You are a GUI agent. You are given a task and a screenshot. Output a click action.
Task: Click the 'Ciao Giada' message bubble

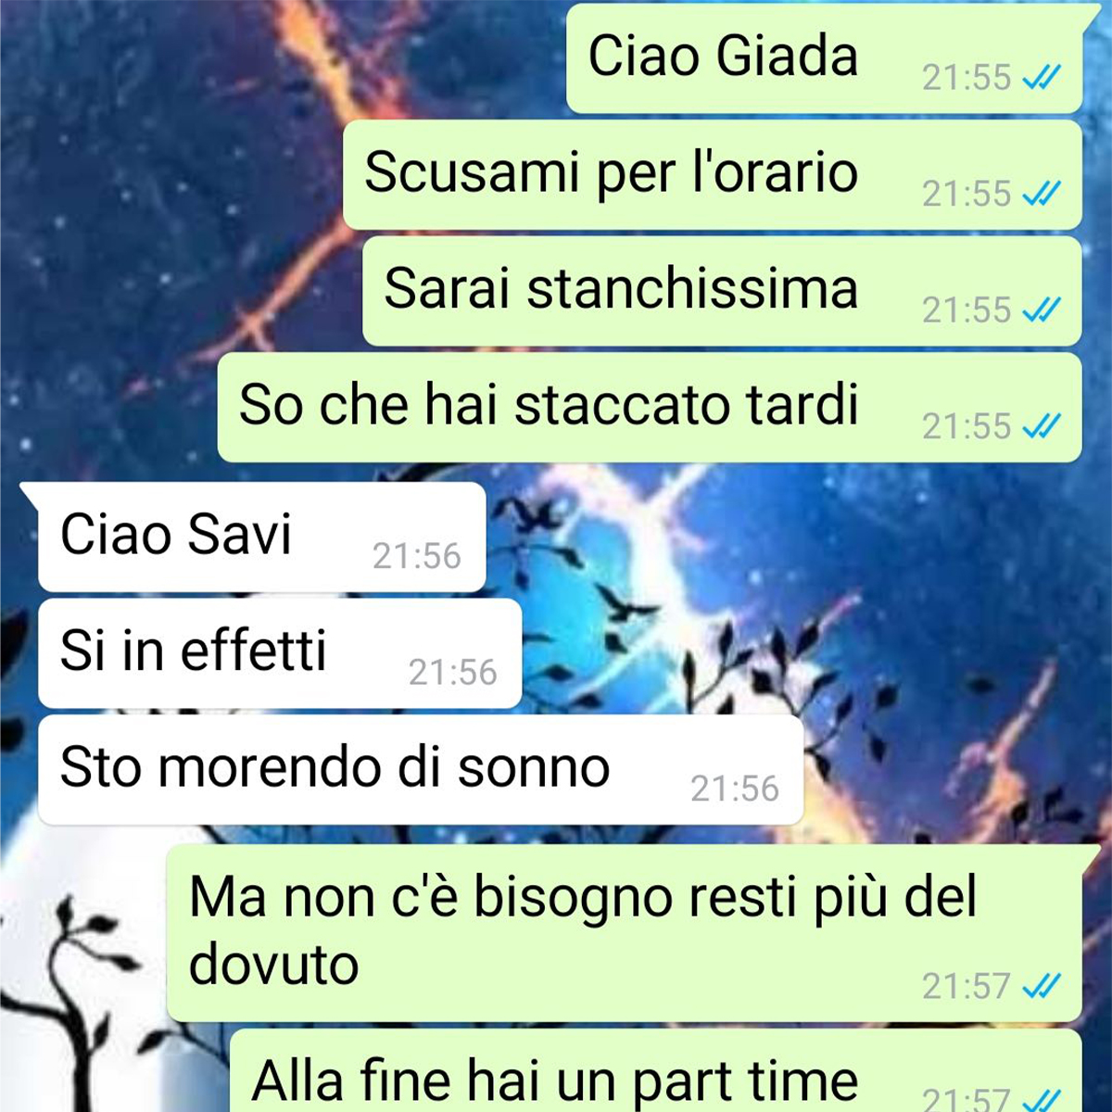point(825,57)
